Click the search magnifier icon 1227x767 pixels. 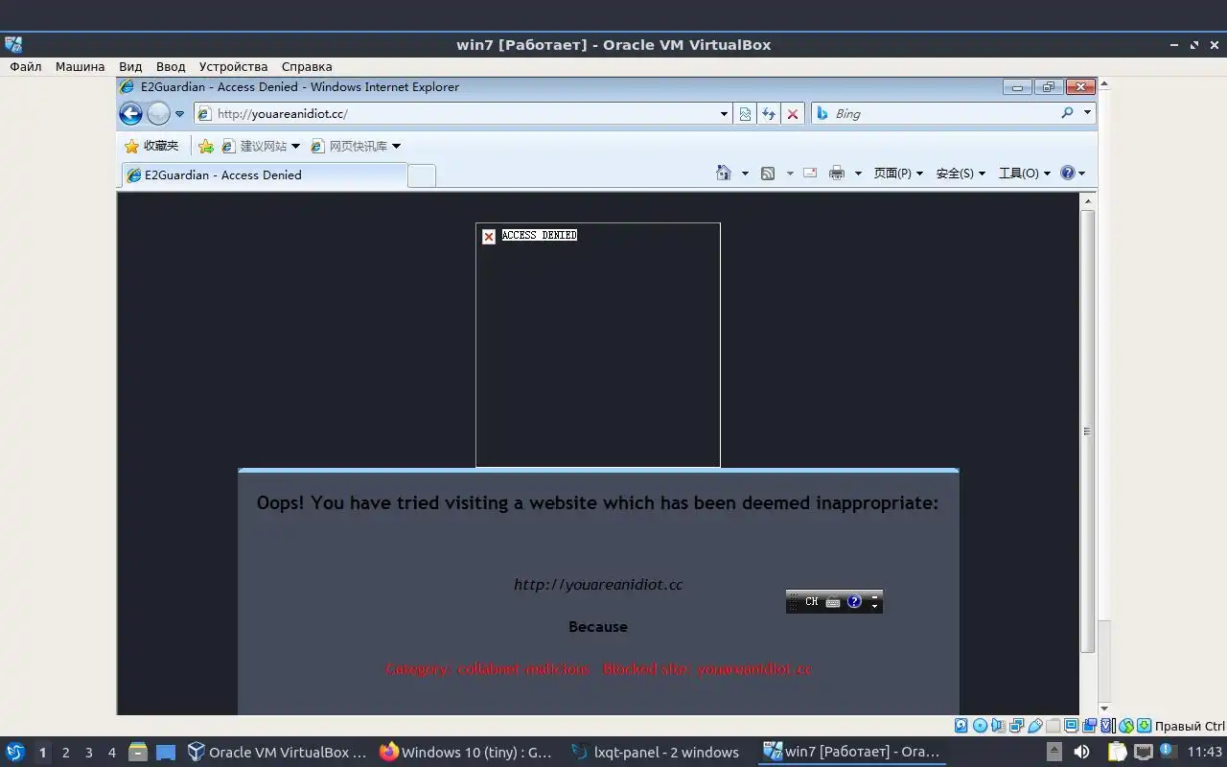tap(1067, 113)
